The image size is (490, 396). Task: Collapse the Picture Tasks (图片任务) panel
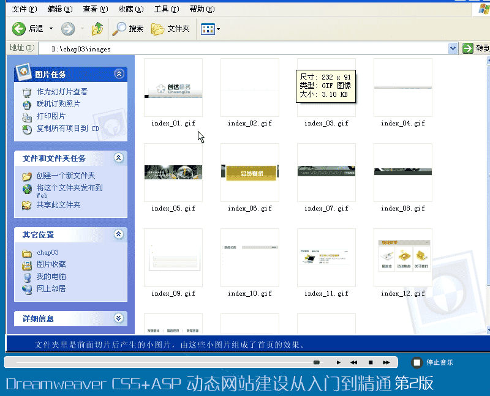coord(119,74)
